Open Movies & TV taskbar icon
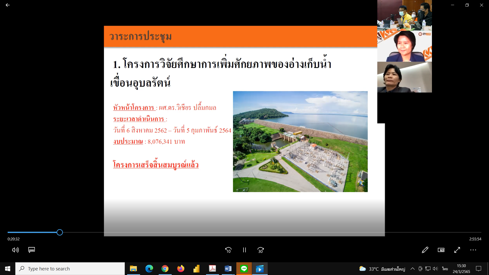The image size is (489, 275). (260, 269)
